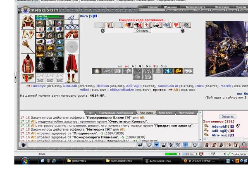Click the red helmet equipment slot
The width and height of the screenshot is (248, 186).
tap(28, 22)
